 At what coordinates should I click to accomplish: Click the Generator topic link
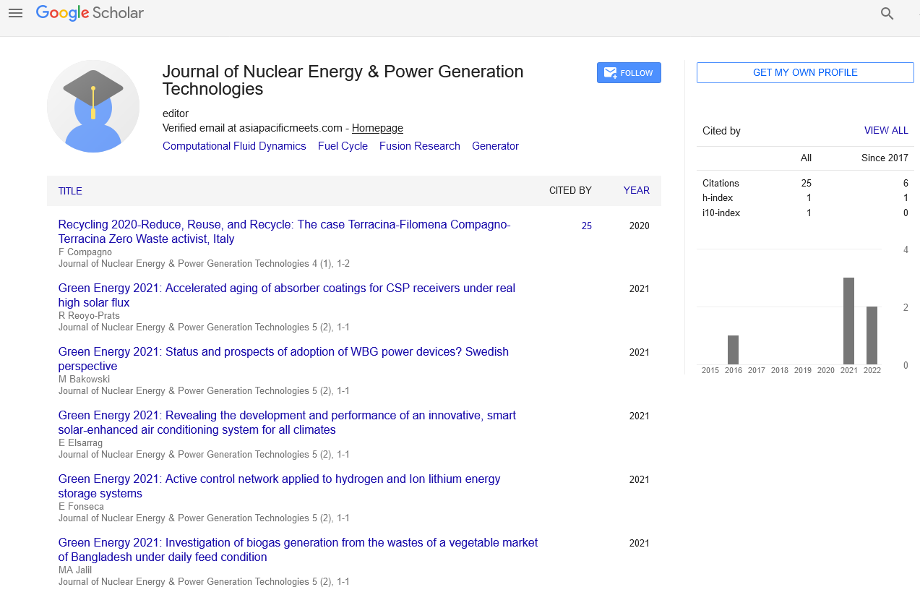click(x=495, y=146)
